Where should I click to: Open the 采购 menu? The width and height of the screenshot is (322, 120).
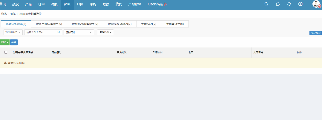point(93,4)
